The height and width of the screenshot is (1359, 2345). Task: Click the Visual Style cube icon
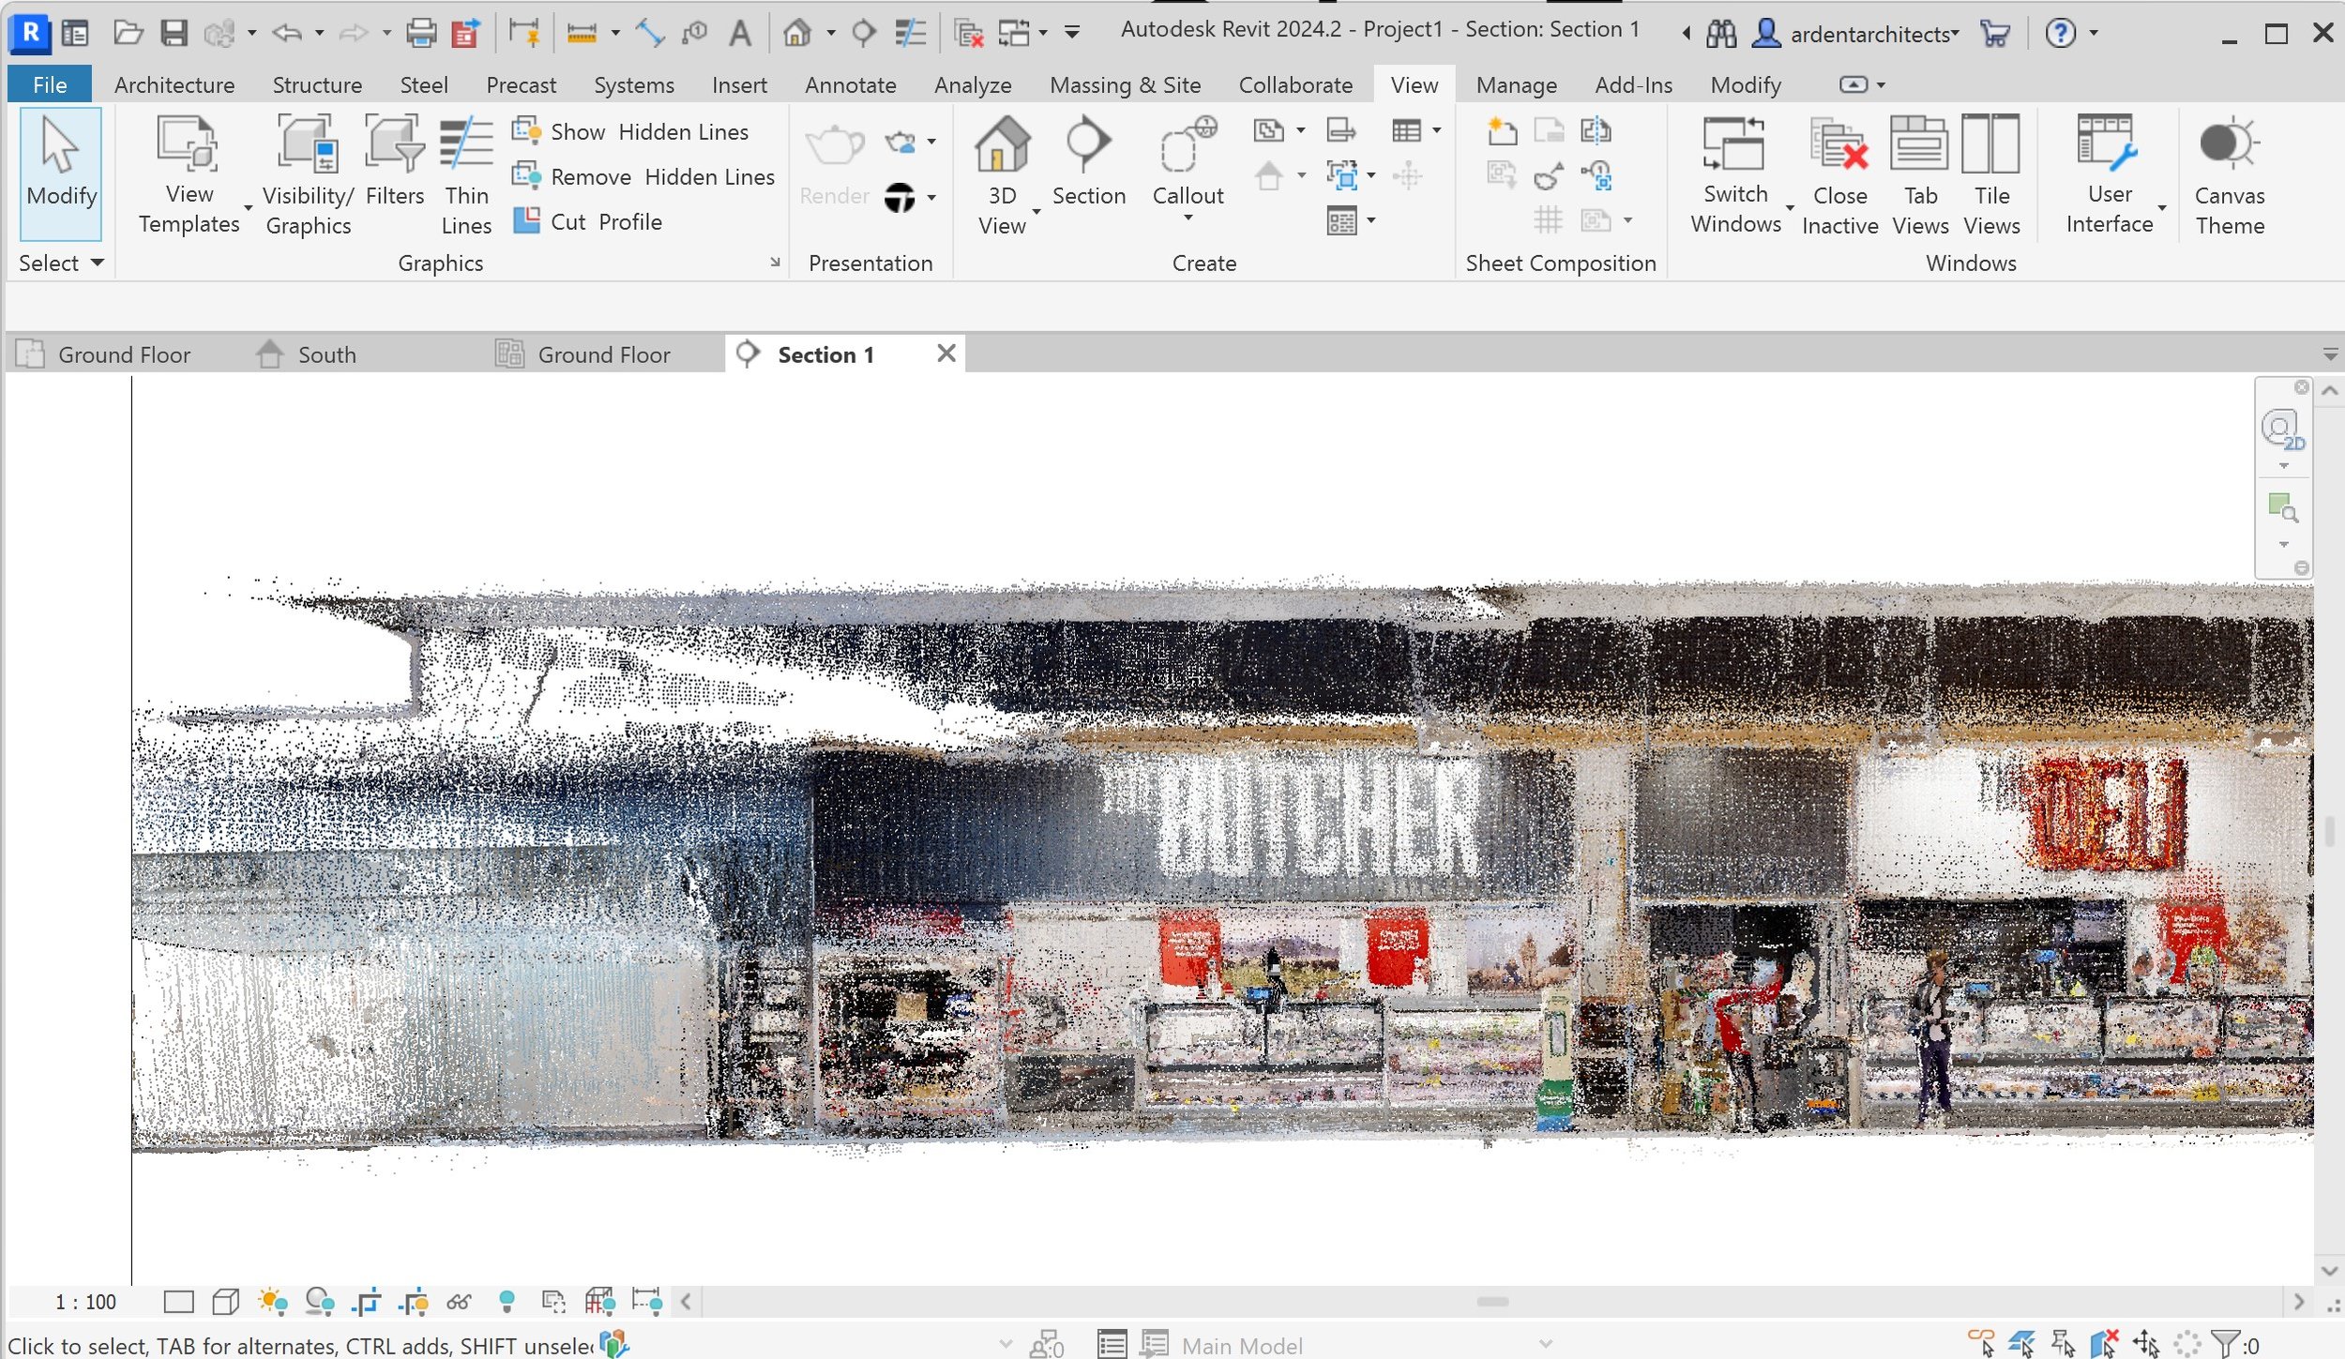pos(225,1302)
